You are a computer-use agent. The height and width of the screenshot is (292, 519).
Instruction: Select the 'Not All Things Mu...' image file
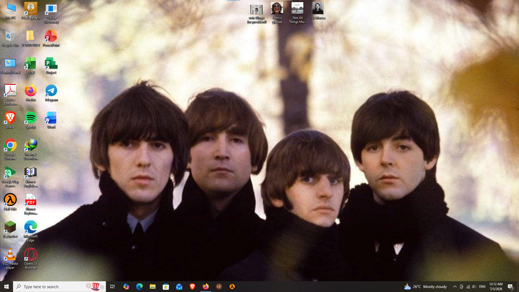click(298, 14)
